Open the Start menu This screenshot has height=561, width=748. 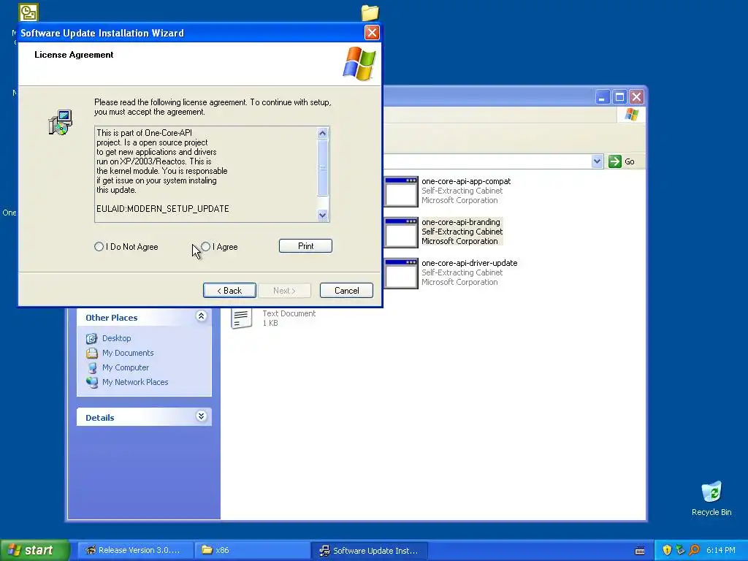pos(35,550)
